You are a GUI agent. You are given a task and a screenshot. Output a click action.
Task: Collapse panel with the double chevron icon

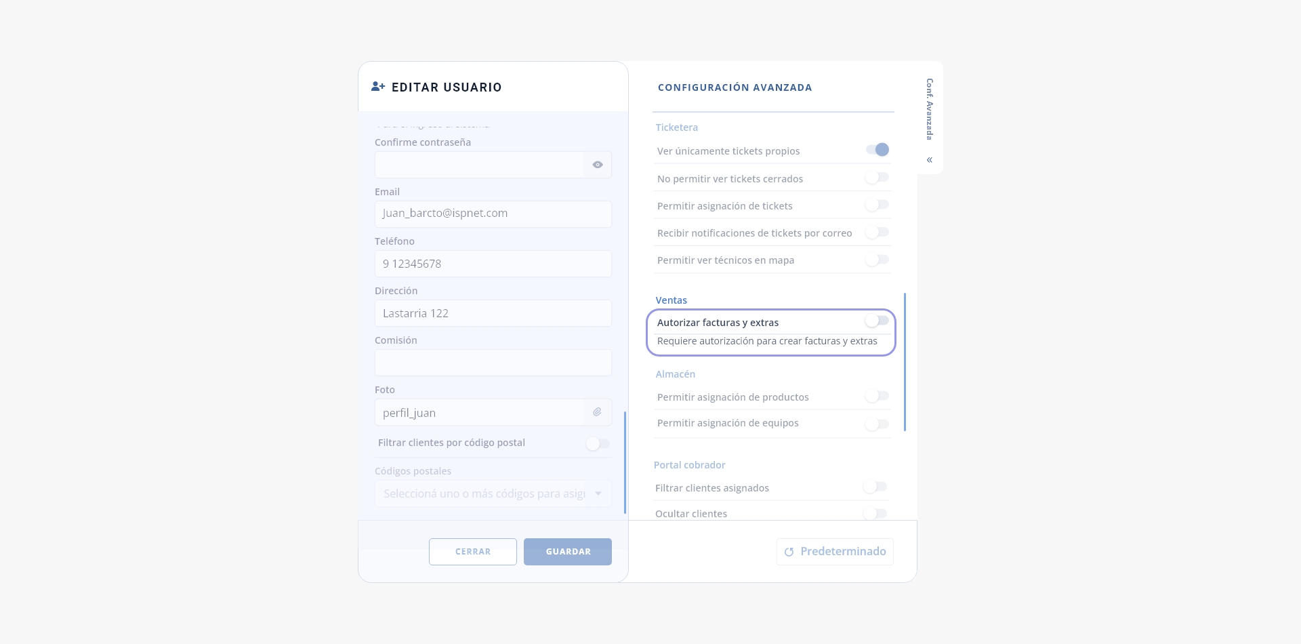click(930, 160)
